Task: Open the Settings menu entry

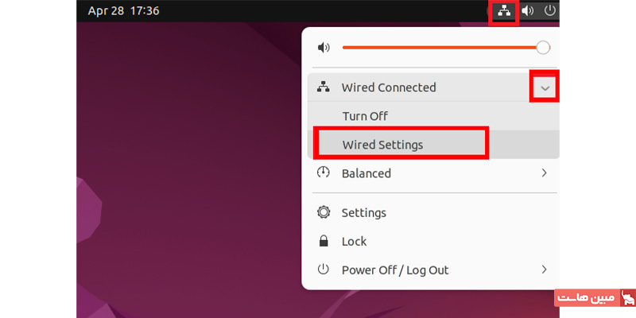Action: coord(364,213)
